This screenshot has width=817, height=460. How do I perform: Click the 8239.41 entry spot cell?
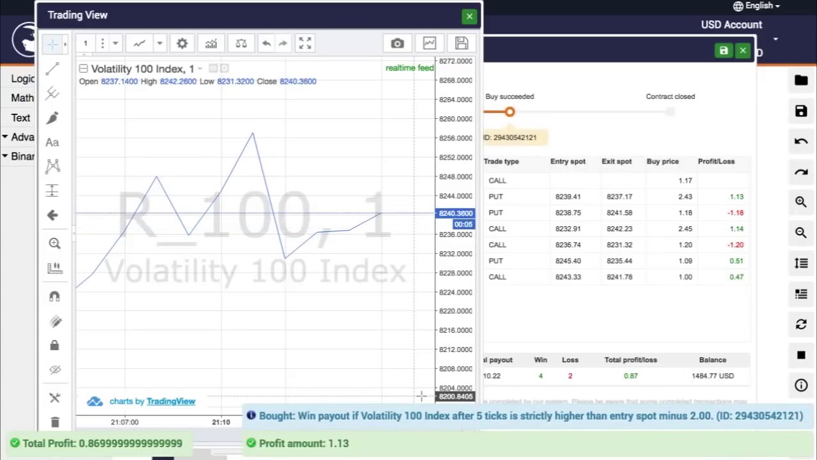point(568,197)
